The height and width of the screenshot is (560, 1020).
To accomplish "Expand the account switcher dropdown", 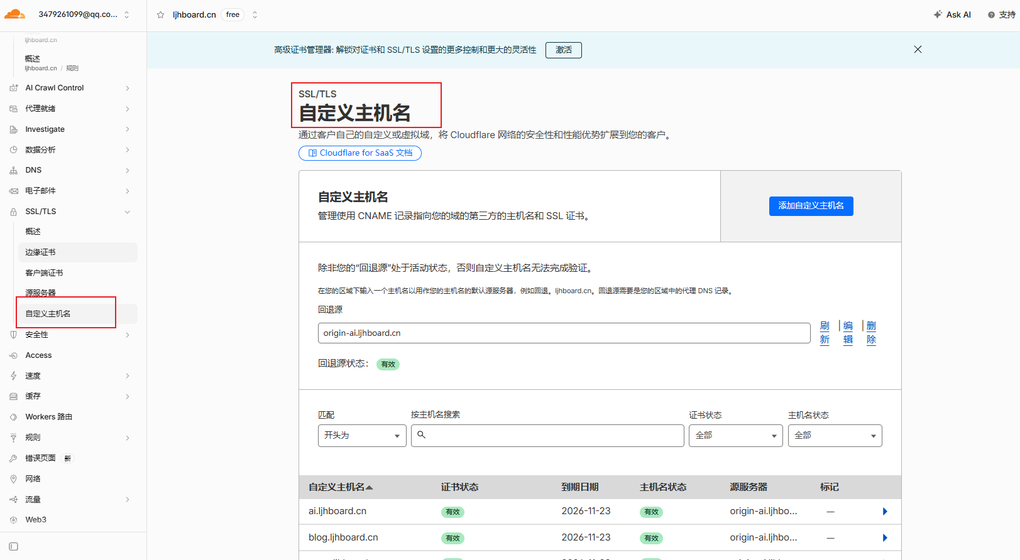I will coord(127,14).
